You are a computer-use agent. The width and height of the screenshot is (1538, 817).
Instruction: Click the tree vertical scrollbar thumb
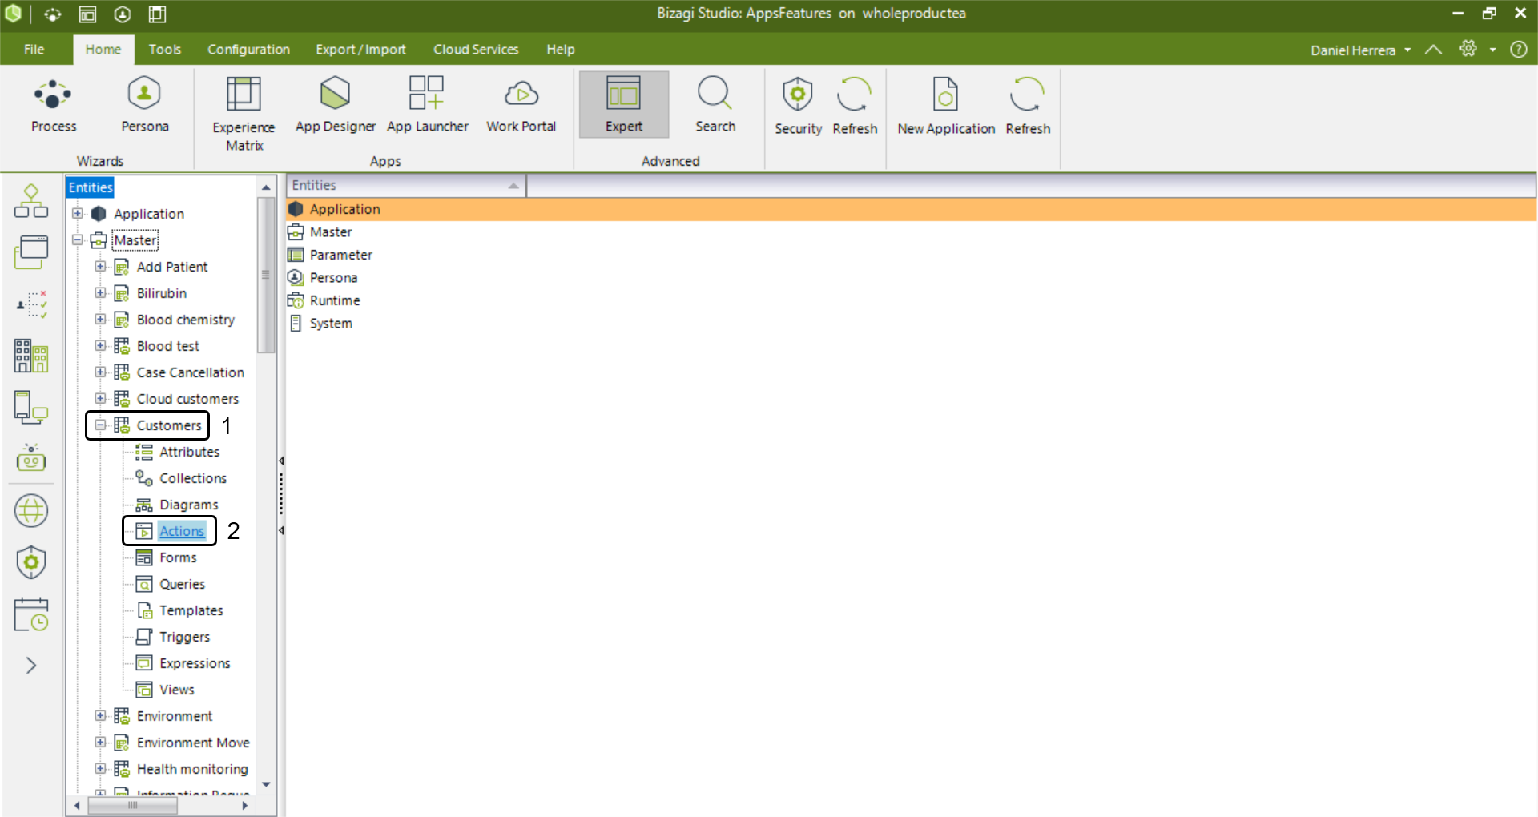pos(265,275)
